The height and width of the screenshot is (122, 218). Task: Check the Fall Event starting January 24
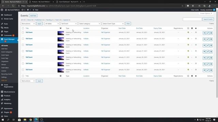click(x=23, y=45)
